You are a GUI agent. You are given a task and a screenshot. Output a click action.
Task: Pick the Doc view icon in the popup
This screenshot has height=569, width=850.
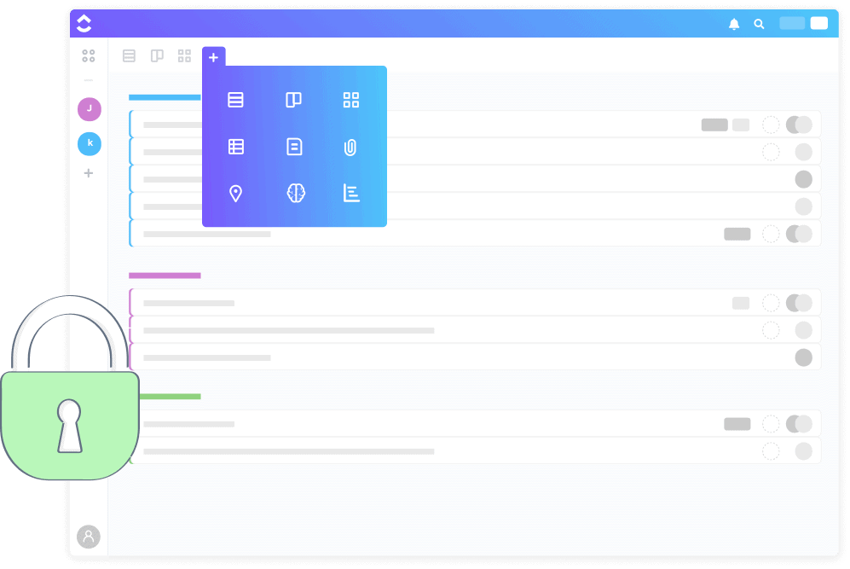294,147
